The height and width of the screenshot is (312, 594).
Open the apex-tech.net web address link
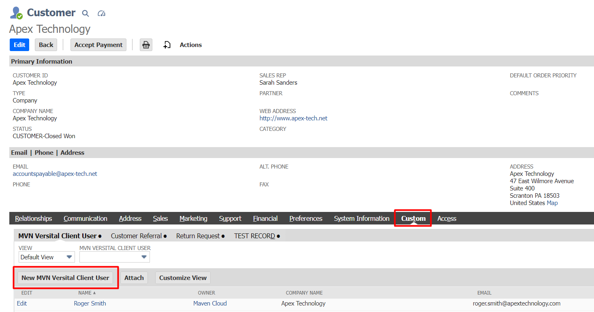(x=293, y=118)
